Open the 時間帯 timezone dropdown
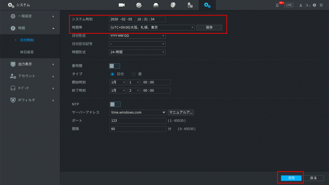329x185 pixels. click(151, 27)
